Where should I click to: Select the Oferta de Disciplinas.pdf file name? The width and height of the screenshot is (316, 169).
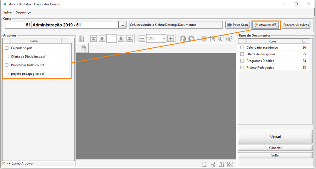point(28,57)
